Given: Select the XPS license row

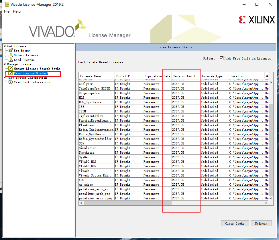Looking at the screenshot, I should 174,180.
